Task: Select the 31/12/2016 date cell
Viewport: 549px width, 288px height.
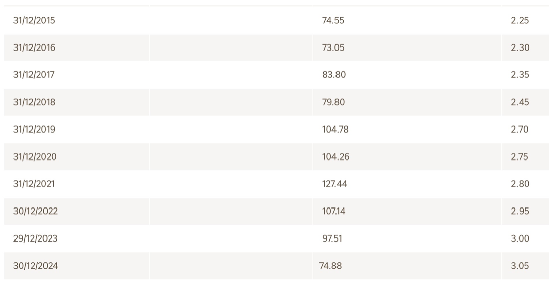Action: point(34,48)
